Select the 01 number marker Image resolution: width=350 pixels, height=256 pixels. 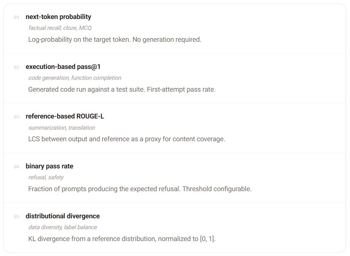(x=17, y=17)
